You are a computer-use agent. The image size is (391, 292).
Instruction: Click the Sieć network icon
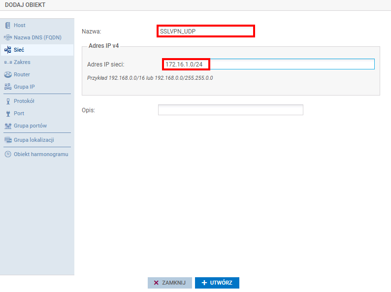pyautogui.click(x=8, y=50)
